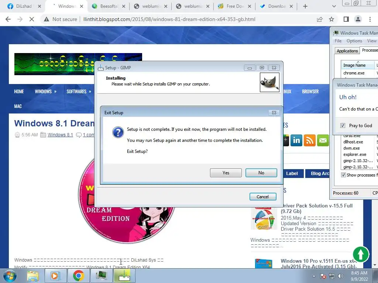This screenshot has height=283, width=378.
Task: Click the LinkedIn social icon
Action: (x=296, y=140)
